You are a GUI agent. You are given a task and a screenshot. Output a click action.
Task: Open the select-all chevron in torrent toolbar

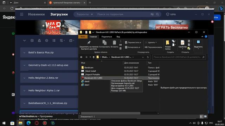point(24,41)
